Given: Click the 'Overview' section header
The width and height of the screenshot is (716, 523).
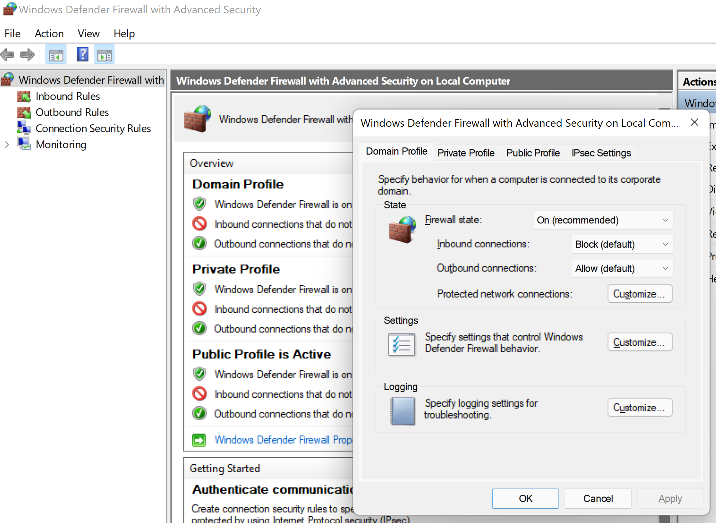Looking at the screenshot, I should pyautogui.click(x=212, y=163).
